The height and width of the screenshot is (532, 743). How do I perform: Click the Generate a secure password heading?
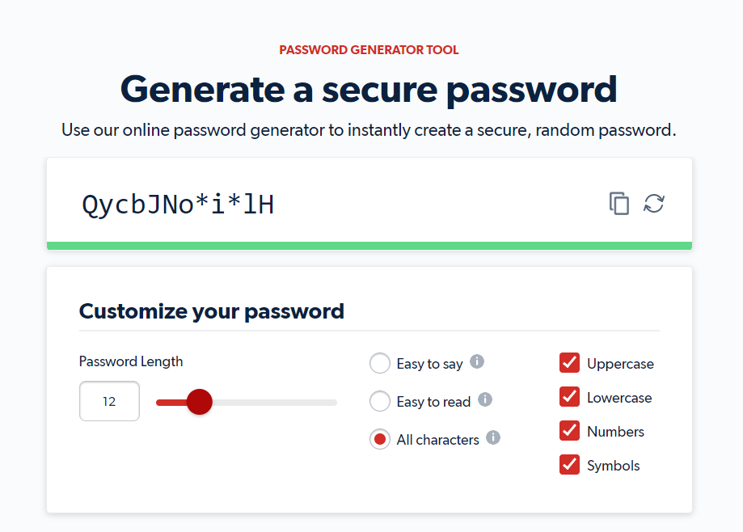pyautogui.click(x=369, y=90)
